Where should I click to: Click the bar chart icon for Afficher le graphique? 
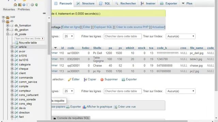click(x=84, y=107)
